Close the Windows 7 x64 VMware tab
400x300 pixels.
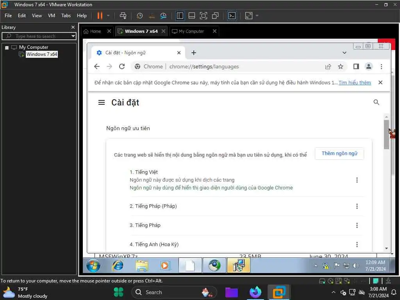tap(164, 31)
